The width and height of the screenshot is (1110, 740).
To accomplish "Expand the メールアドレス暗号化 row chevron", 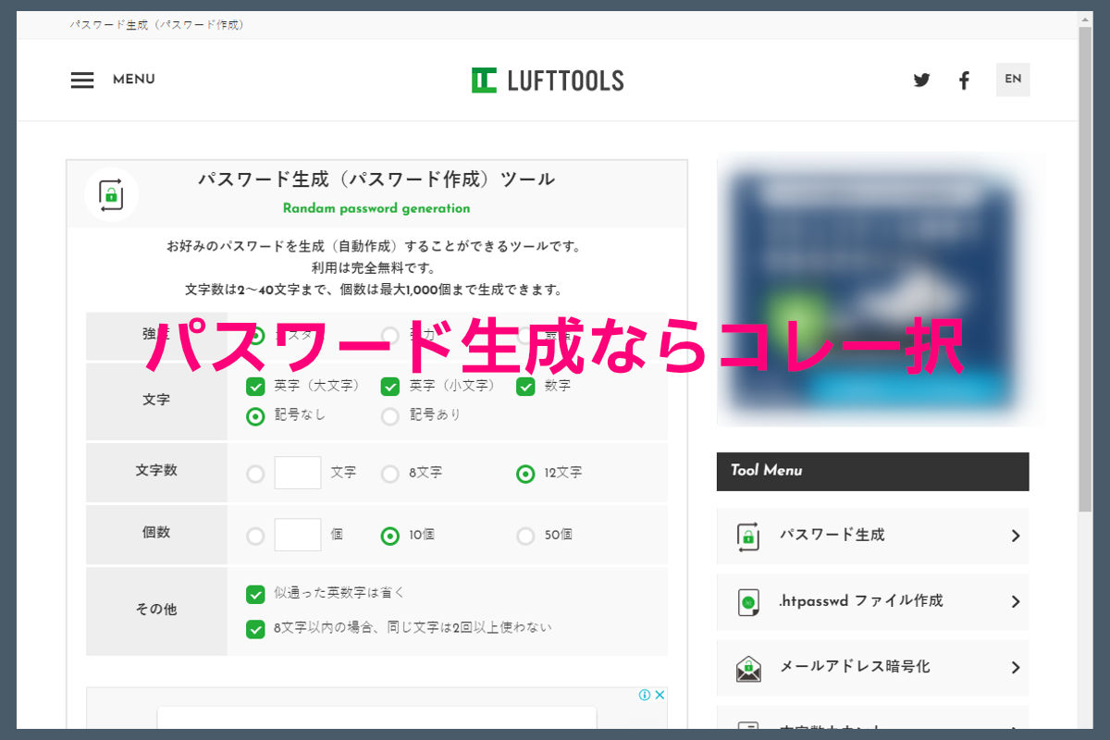I will point(1016,668).
